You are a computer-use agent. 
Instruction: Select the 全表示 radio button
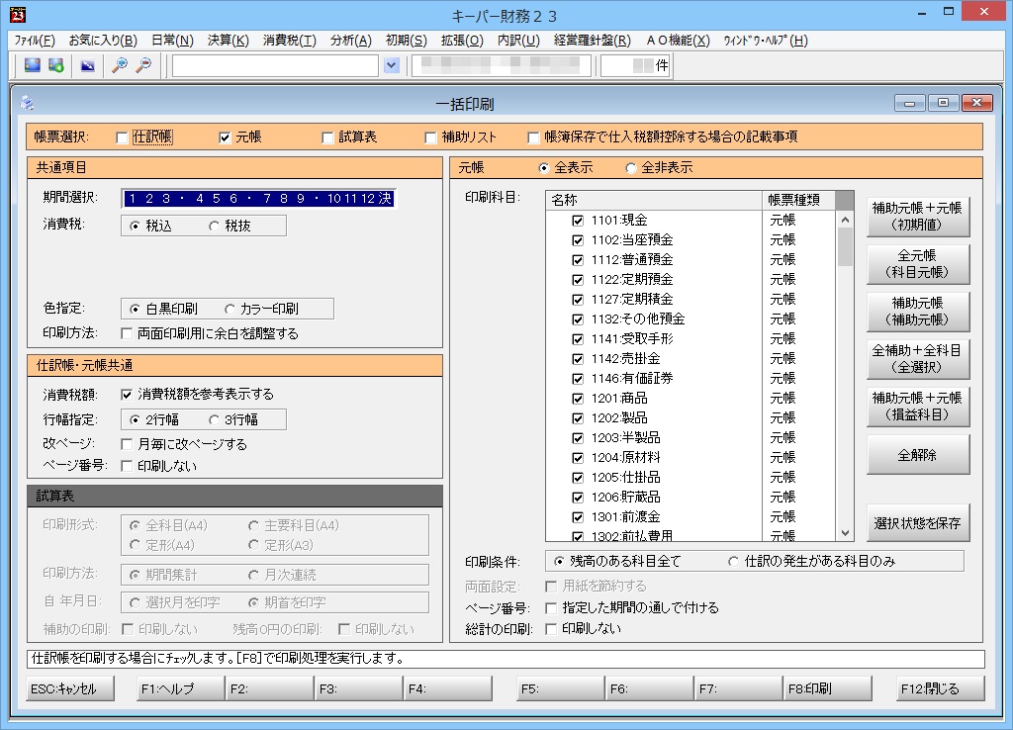pos(544,168)
